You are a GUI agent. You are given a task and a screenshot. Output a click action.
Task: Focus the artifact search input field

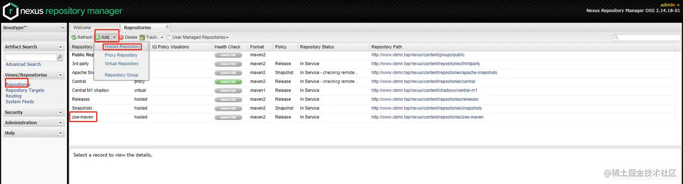[31, 57]
